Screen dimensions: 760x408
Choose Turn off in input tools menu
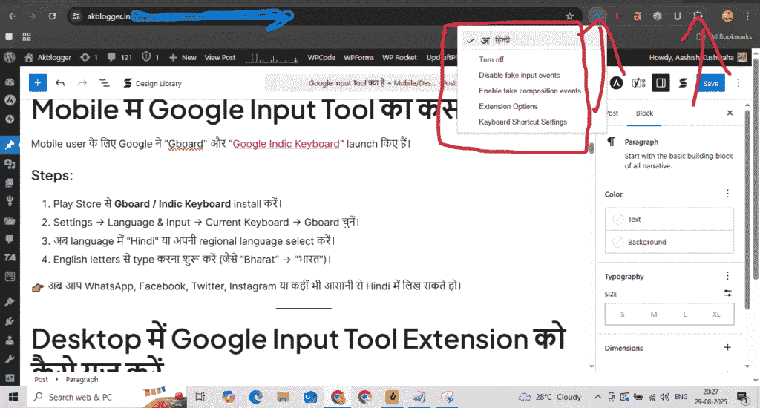click(x=491, y=59)
